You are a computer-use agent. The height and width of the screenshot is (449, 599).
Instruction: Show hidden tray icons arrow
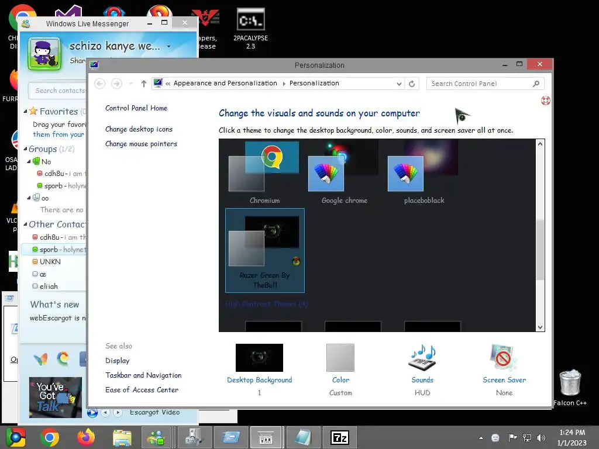coord(481,438)
